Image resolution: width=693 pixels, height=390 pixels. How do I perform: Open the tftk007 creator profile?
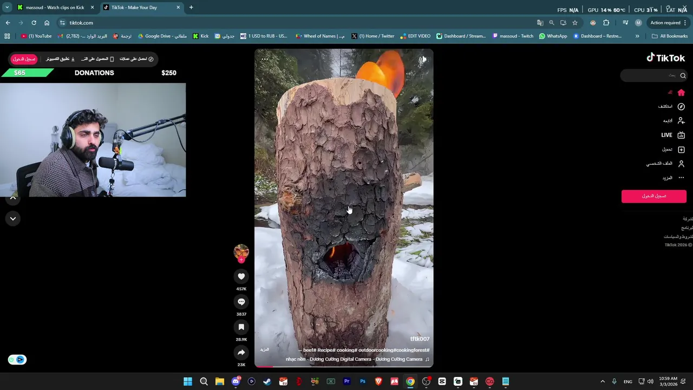[x=420, y=339]
